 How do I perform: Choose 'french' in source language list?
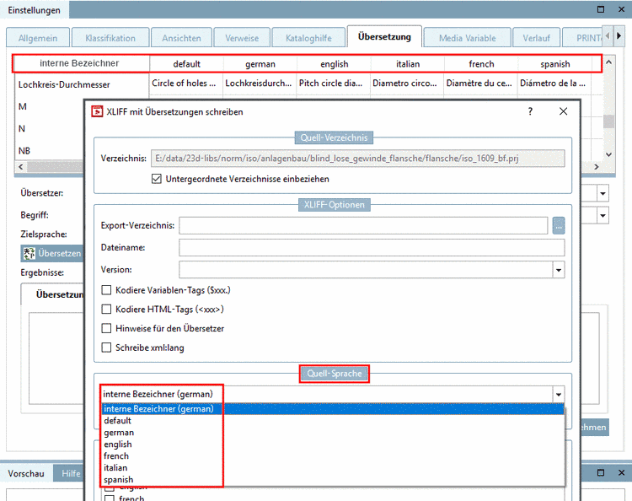pos(333,455)
